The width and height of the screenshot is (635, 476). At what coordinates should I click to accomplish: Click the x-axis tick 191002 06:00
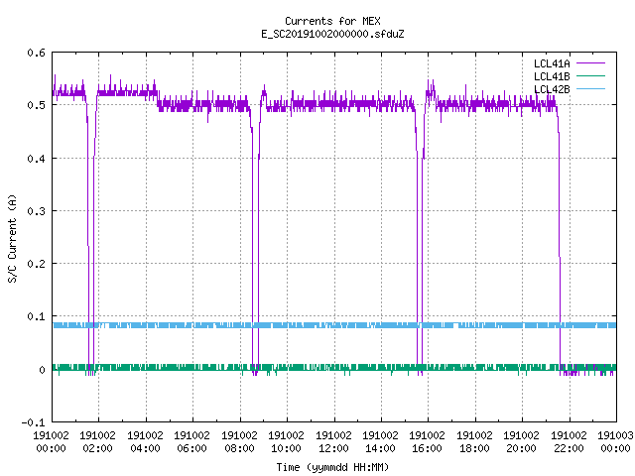pos(191,441)
